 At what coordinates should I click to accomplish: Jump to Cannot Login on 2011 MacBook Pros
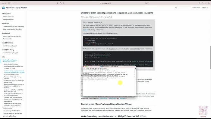tap(13, 100)
